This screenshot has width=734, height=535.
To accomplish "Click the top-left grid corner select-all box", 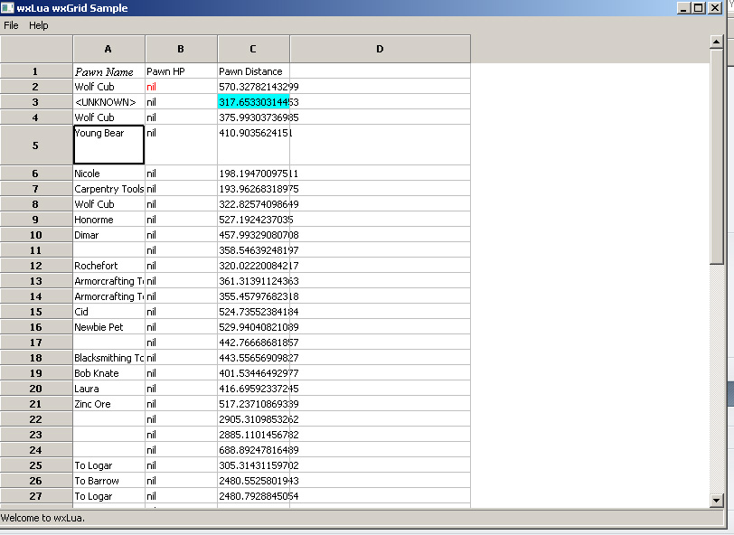I will tap(36, 49).
